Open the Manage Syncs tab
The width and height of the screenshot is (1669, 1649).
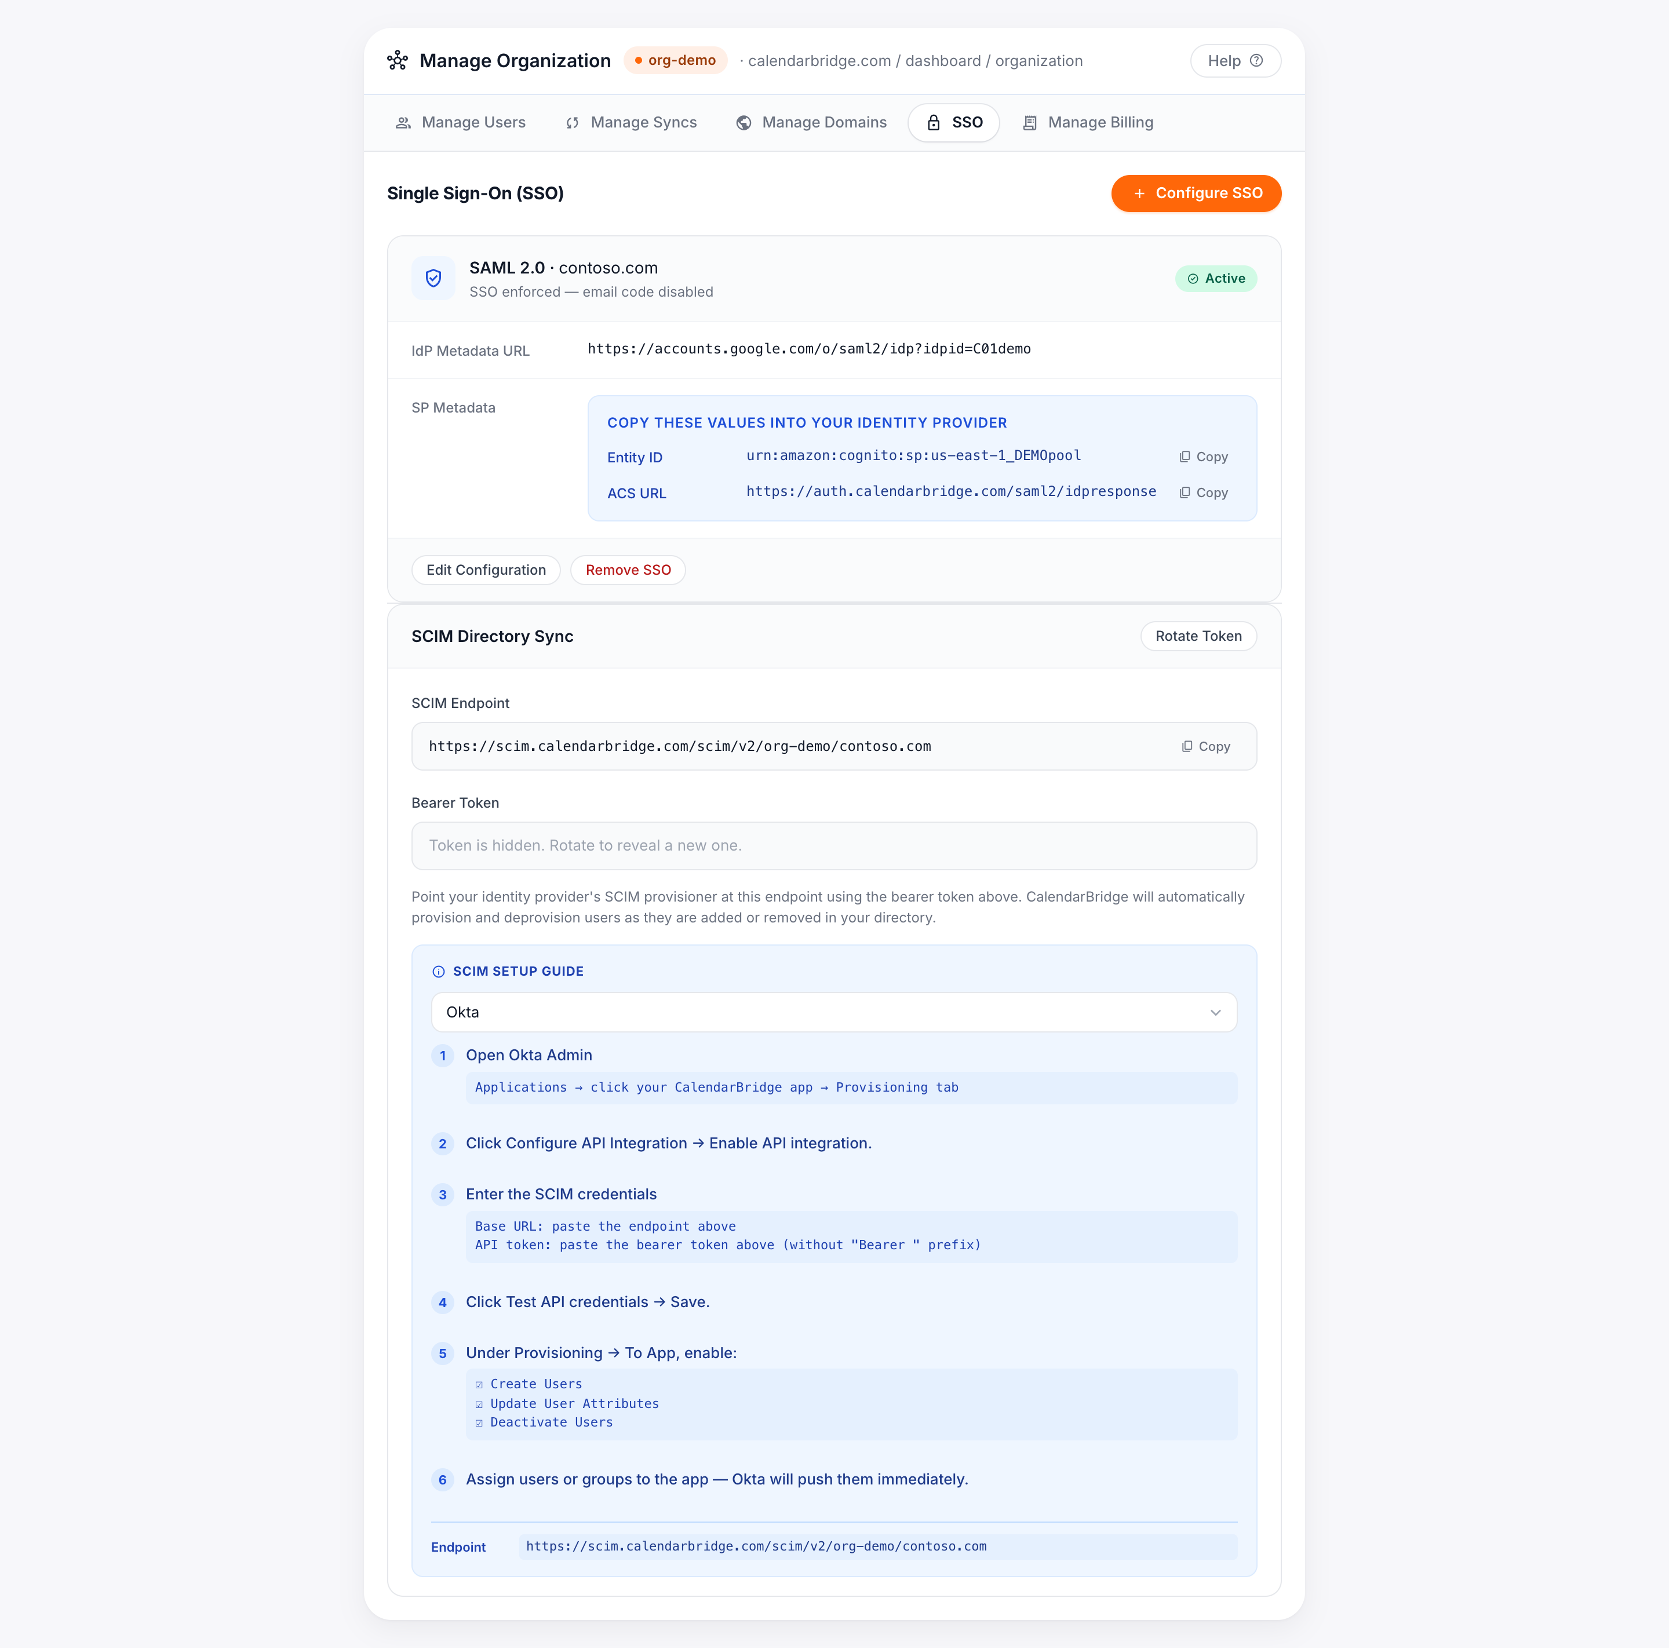[x=632, y=123]
